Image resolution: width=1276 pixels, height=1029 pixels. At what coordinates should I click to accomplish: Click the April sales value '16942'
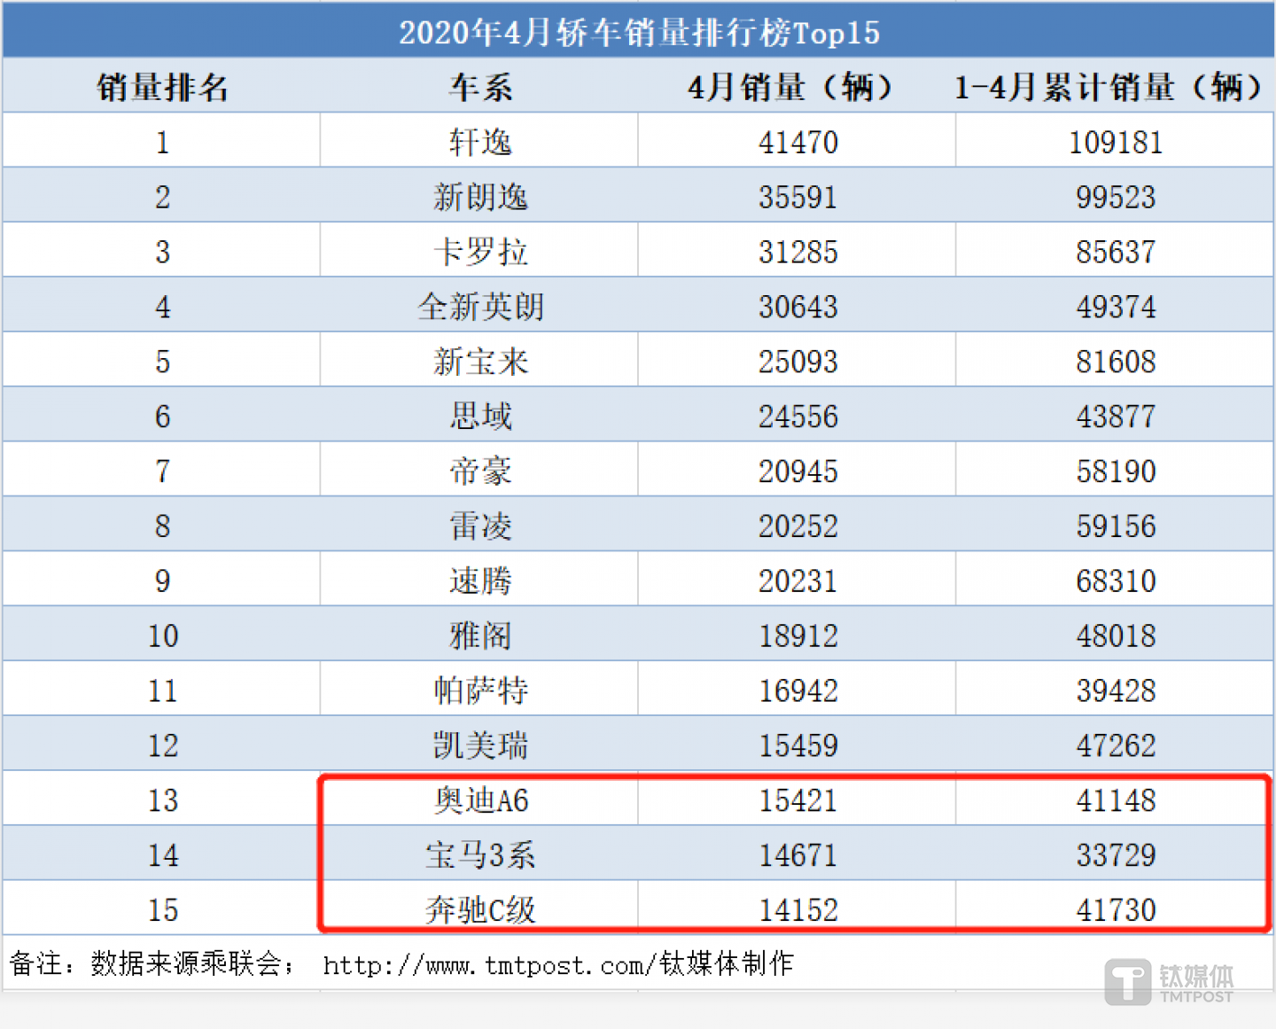[x=797, y=691]
